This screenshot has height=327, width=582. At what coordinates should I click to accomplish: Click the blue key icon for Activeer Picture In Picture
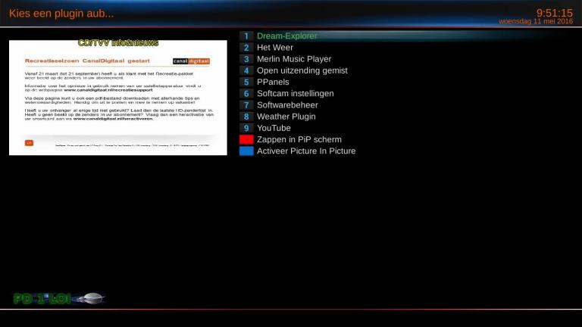(x=246, y=151)
